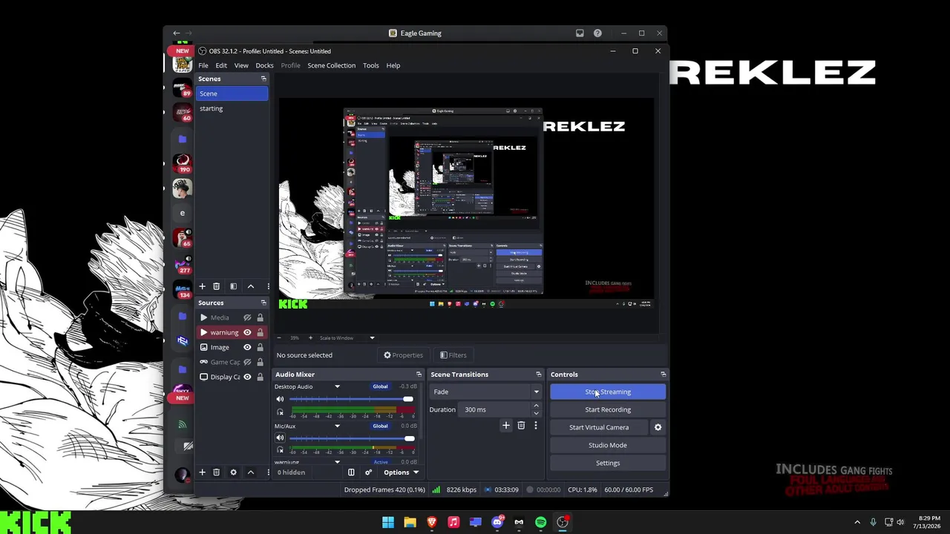Open scene transition three-dot menu
Screen dimensions: 950x534
click(535, 426)
